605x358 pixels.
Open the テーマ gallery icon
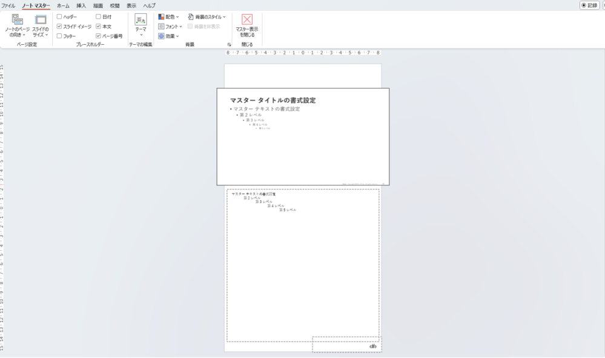pos(139,19)
